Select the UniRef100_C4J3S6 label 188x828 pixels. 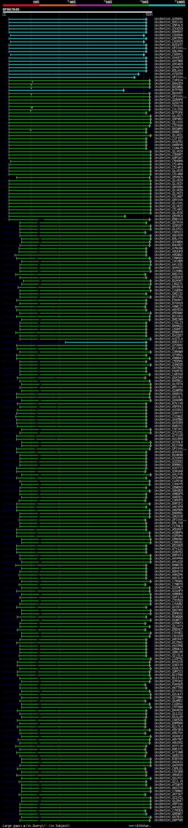click(169, 110)
